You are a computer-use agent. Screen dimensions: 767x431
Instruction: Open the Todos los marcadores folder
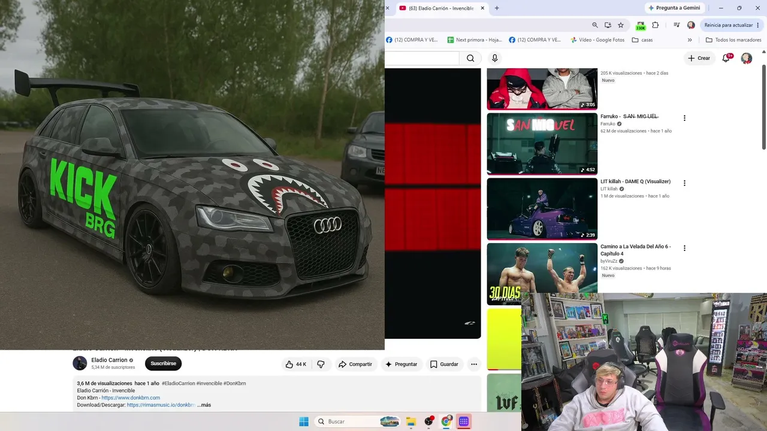point(733,40)
